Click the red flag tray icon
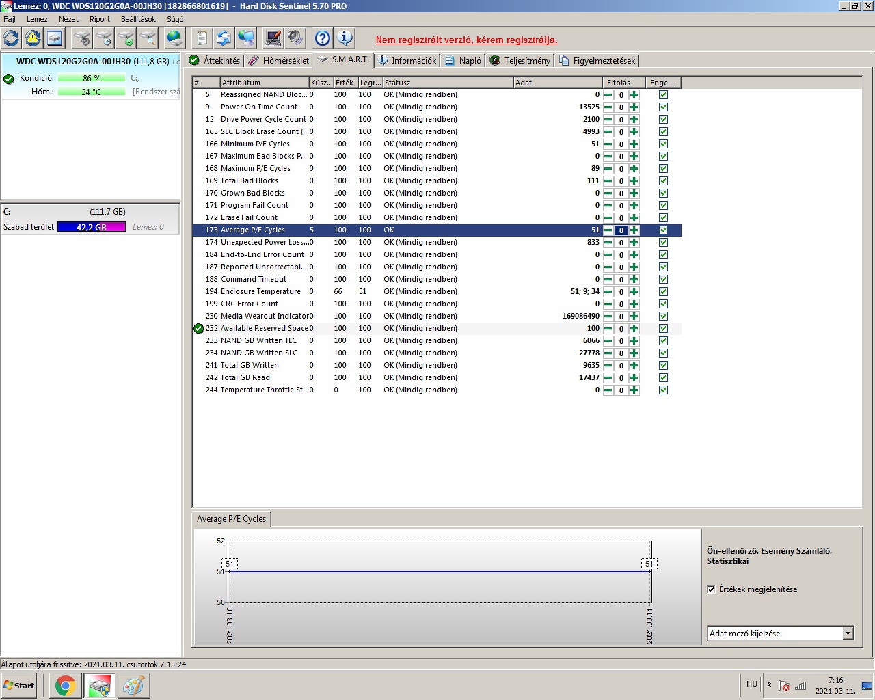Viewport: 875px width, 700px height. click(784, 686)
